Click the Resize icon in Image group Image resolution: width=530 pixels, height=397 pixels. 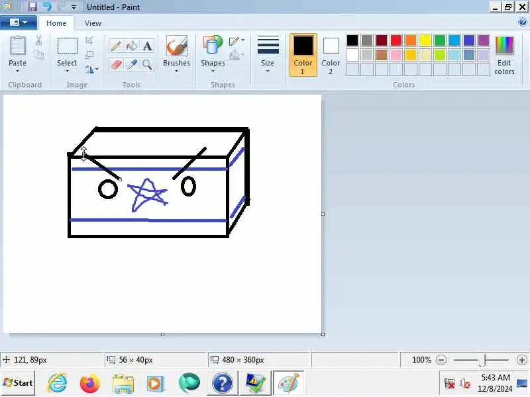coord(89,55)
